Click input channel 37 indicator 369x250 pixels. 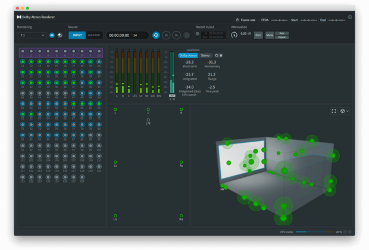tap(74, 83)
